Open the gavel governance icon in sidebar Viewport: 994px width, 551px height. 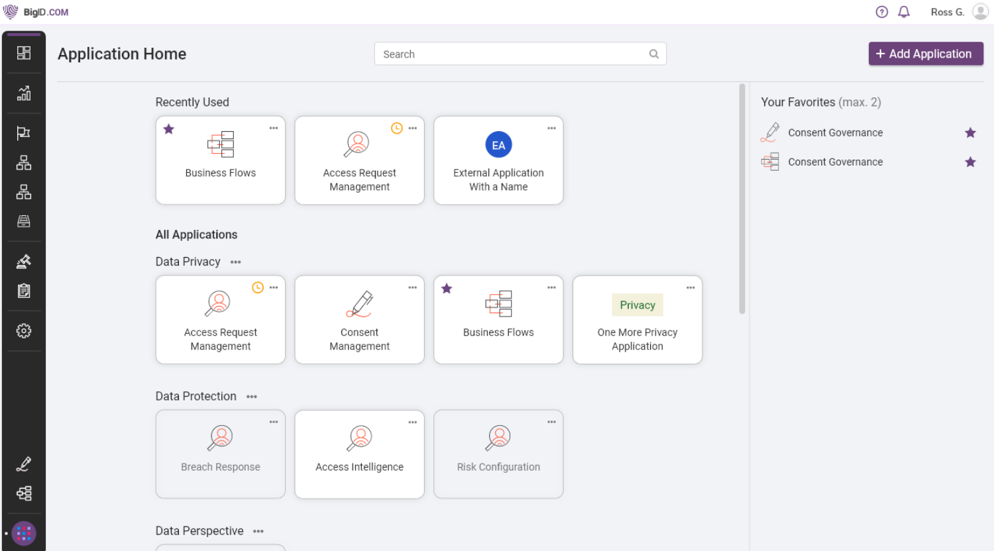(x=24, y=261)
